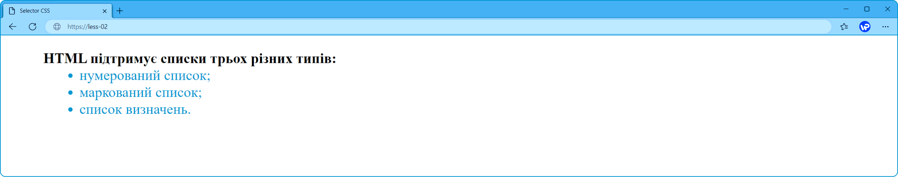Reload the page with the refresh icon
Image resolution: width=898 pixels, height=177 pixels.
click(33, 26)
